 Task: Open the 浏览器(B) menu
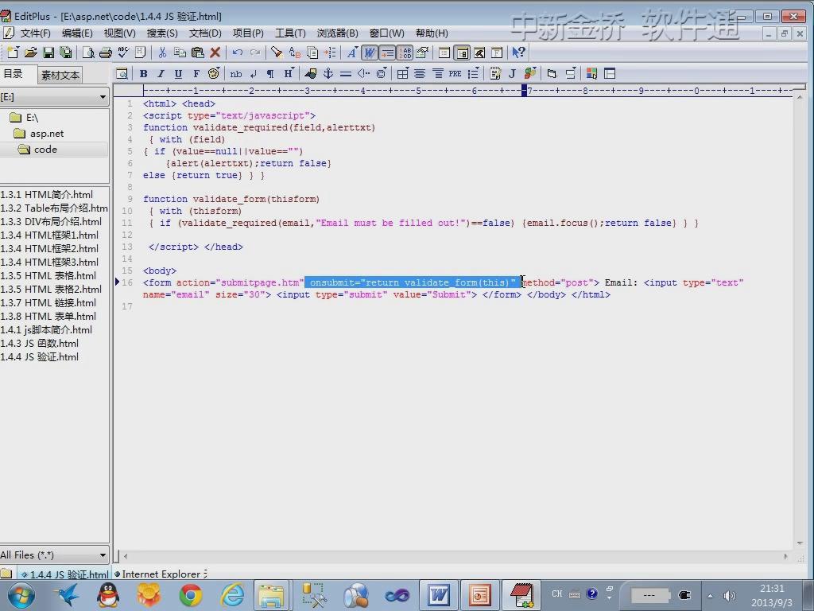click(337, 33)
